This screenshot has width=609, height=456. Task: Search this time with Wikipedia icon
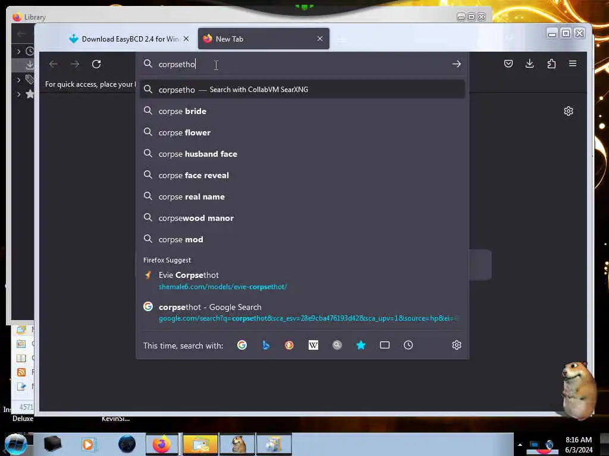pos(313,345)
